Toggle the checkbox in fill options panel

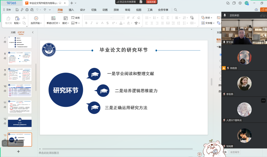point(221,79)
